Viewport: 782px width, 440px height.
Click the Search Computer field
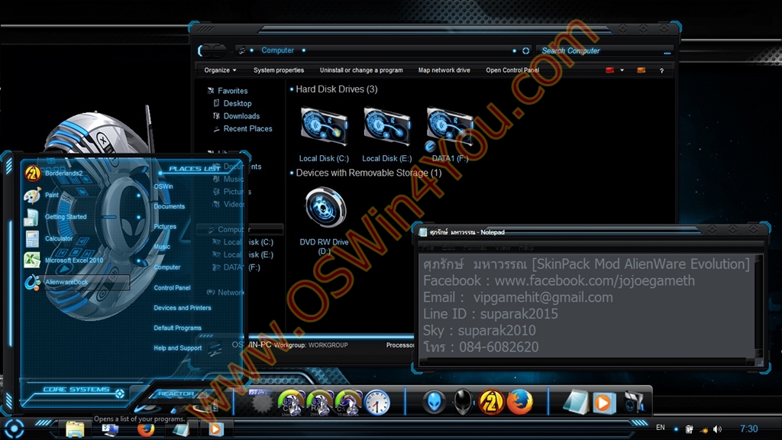point(605,51)
